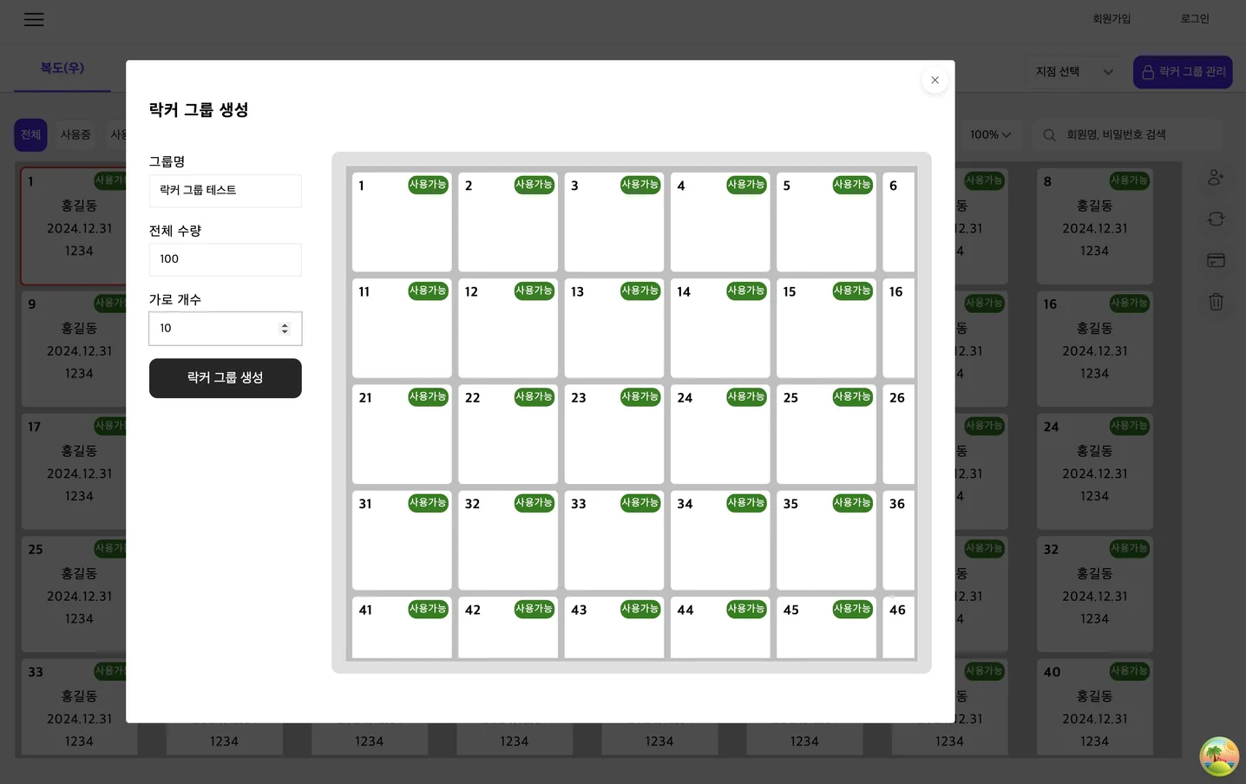Click the 락커 그룹 관리 button
This screenshot has height=784, width=1246.
tap(1183, 72)
